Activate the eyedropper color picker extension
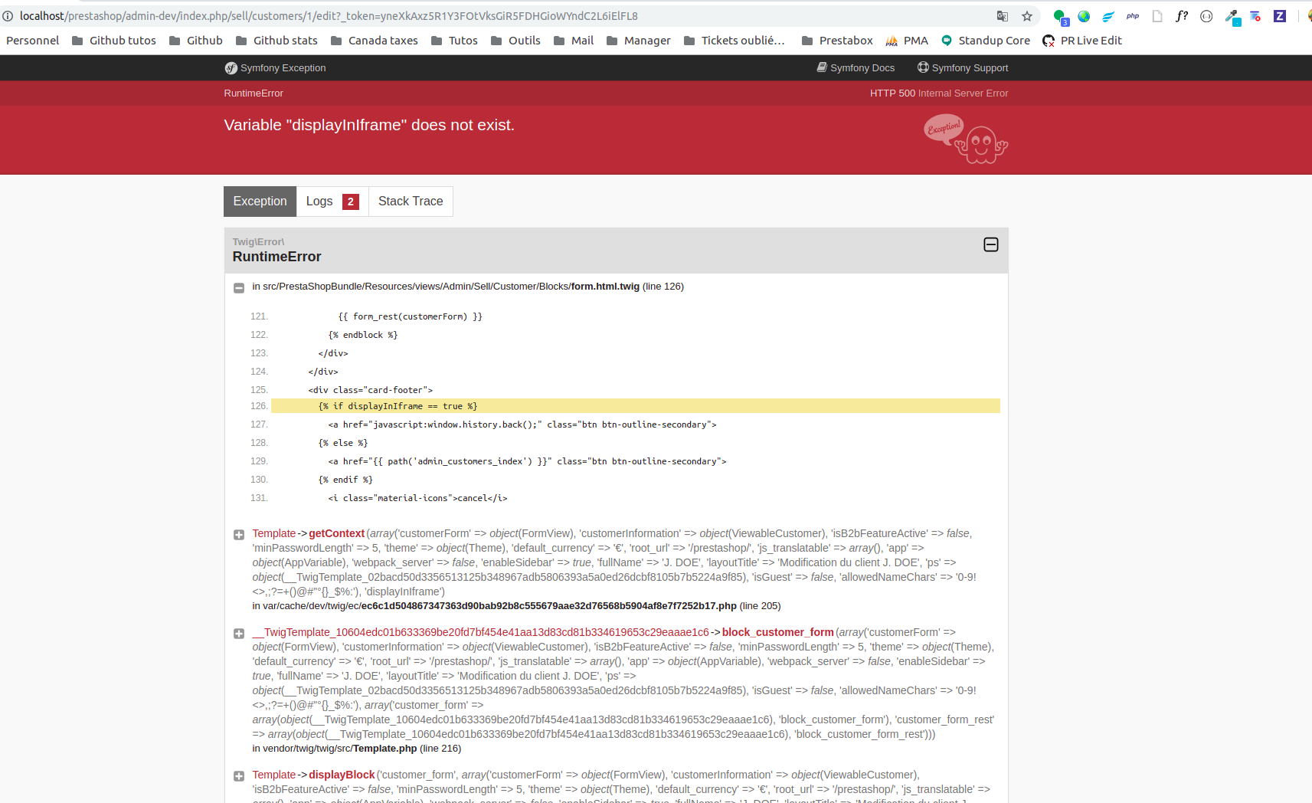This screenshot has height=803, width=1312. pyautogui.click(x=1232, y=16)
